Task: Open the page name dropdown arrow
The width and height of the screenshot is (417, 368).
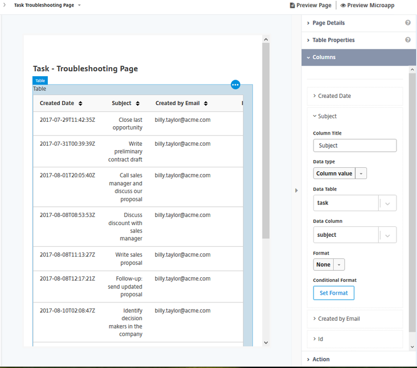Action: point(80,5)
